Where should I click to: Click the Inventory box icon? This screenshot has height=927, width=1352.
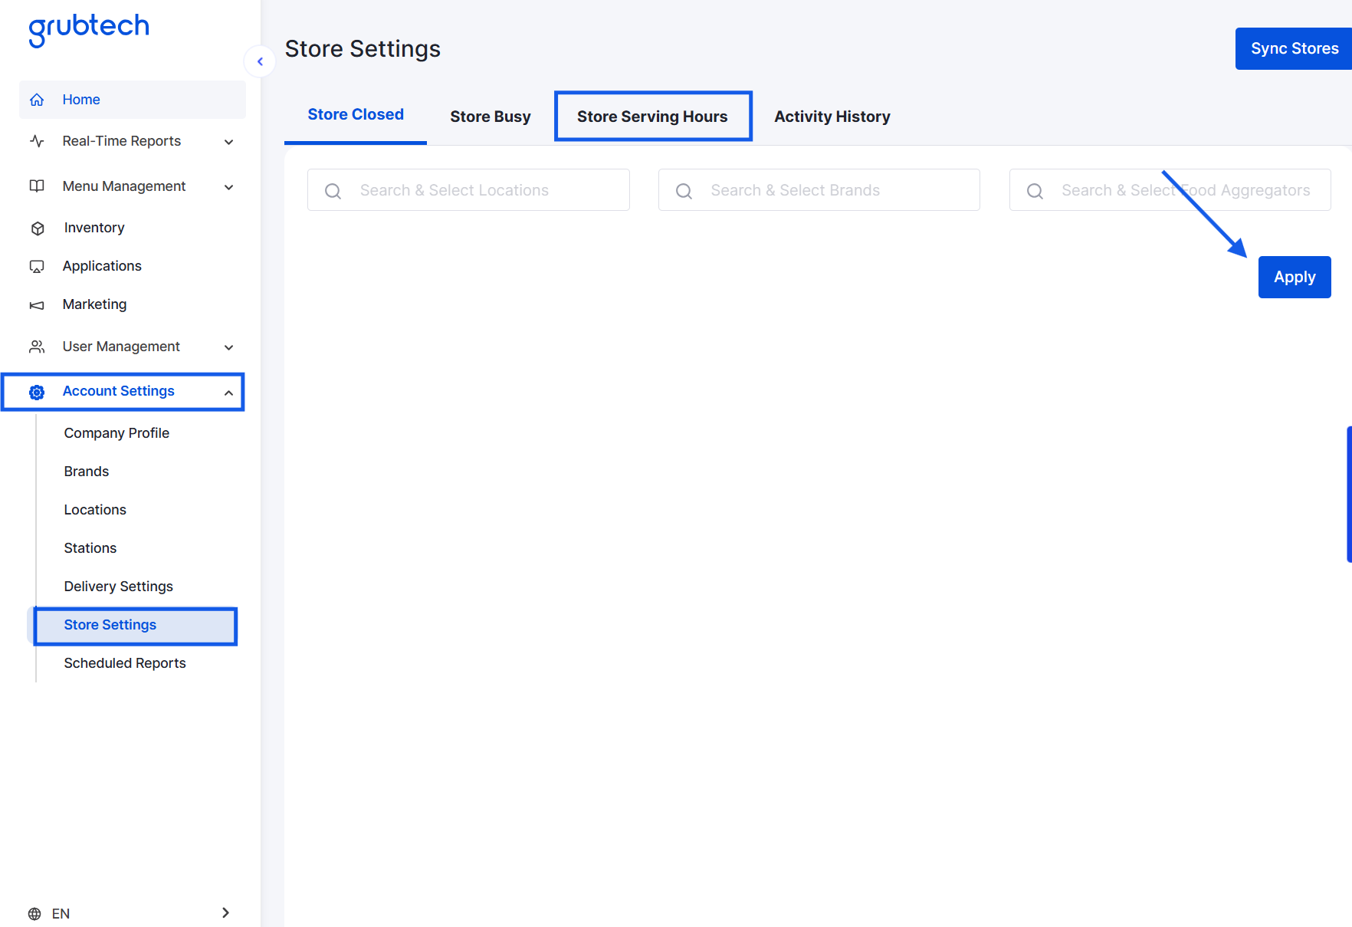38,228
